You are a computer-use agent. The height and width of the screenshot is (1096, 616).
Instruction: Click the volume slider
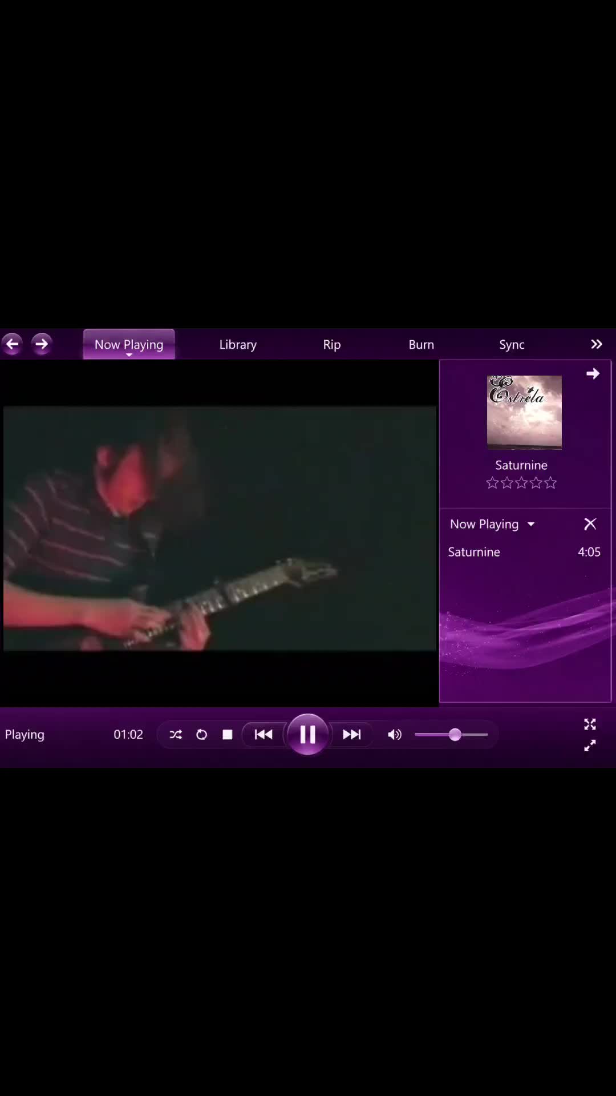[x=452, y=735]
